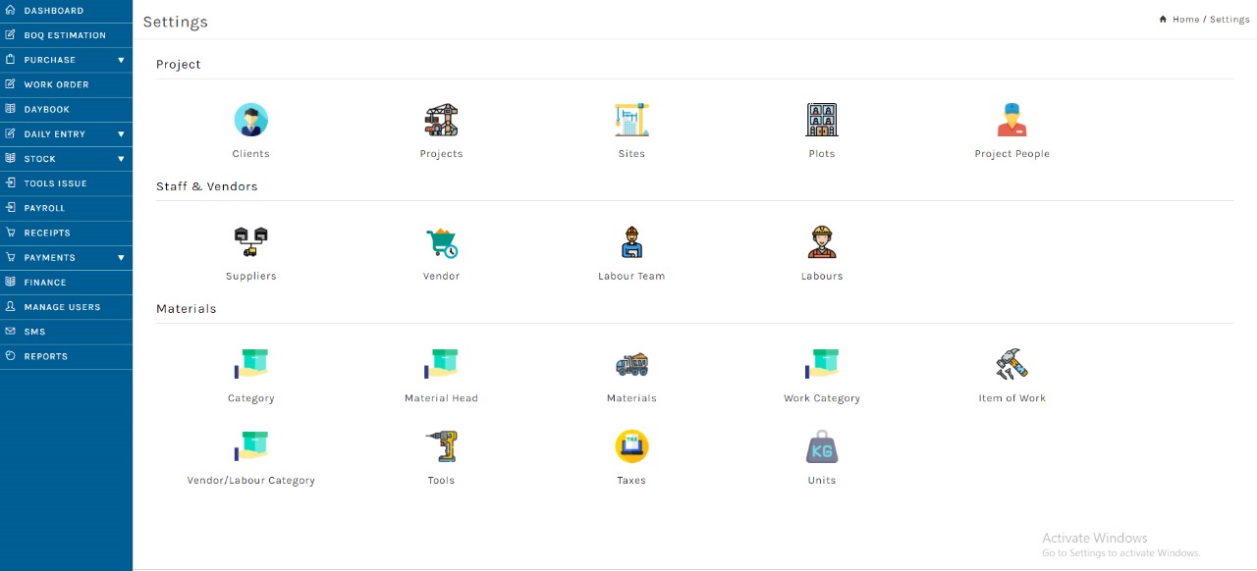The height and width of the screenshot is (571, 1257).
Task: Open Finance from sidebar
Action: pyautogui.click(x=66, y=283)
